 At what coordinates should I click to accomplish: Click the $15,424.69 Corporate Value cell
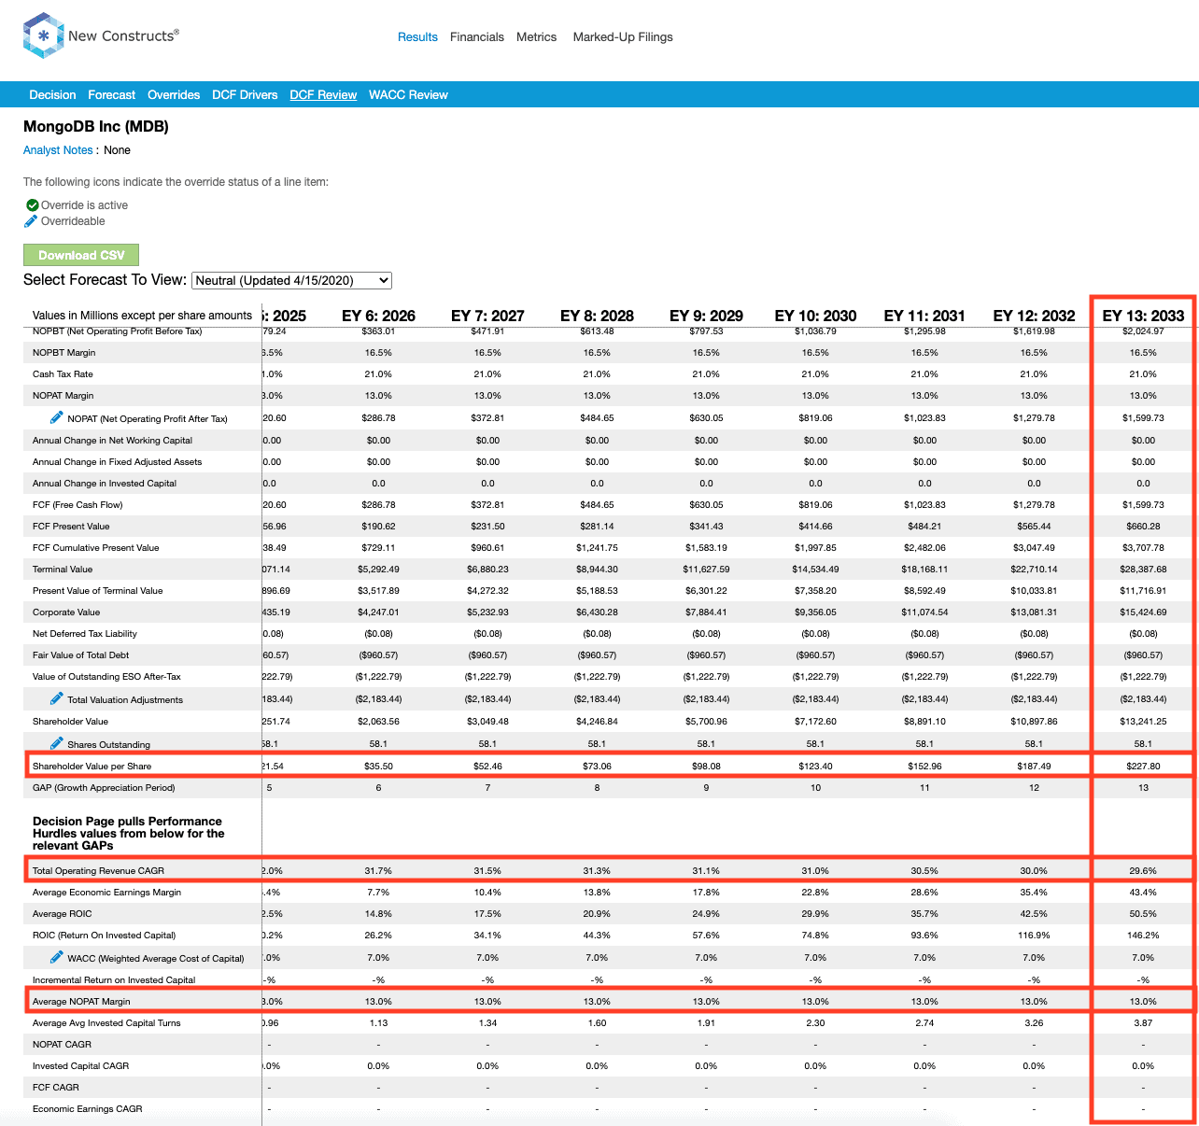pos(1143,612)
